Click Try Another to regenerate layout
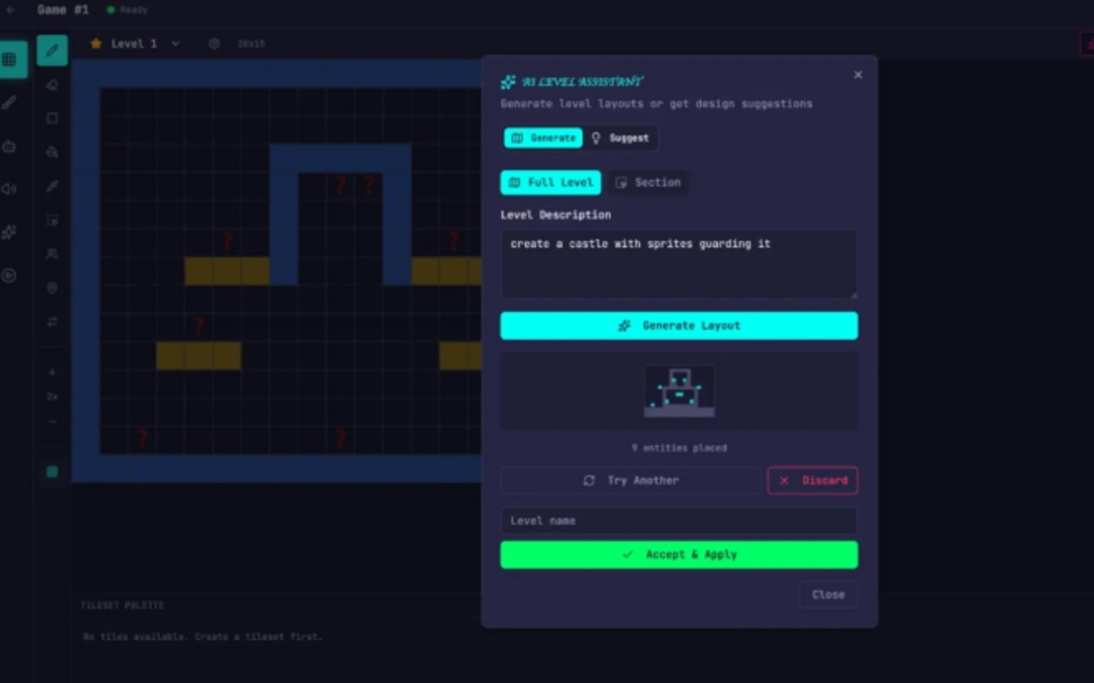This screenshot has width=1094, height=683. (632, 481)
